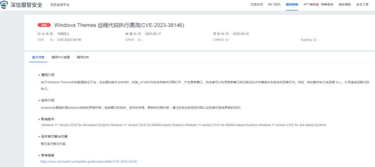
Task: Open the 病毒家族 navigation item
Action: pyautogui.click(x=327, y=5)
